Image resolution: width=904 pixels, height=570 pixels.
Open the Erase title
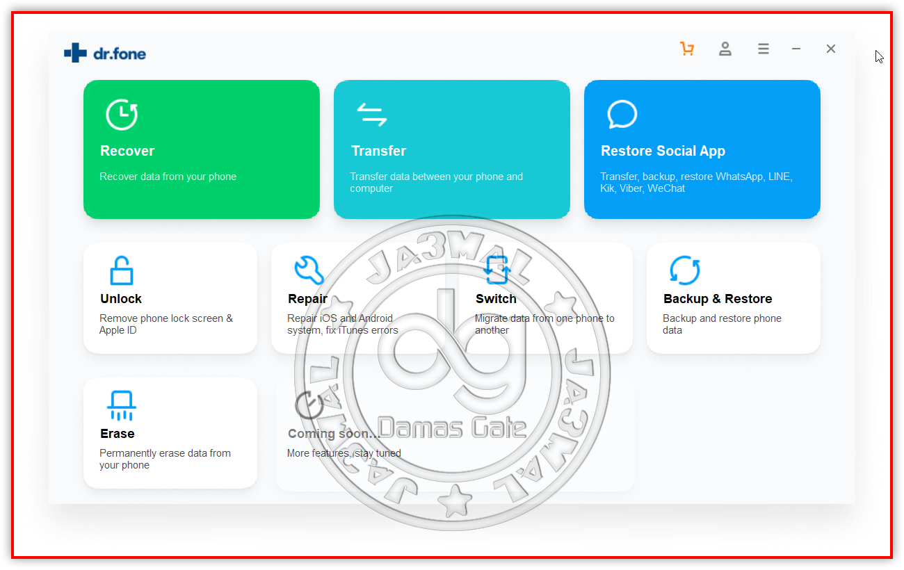(118, 434)
